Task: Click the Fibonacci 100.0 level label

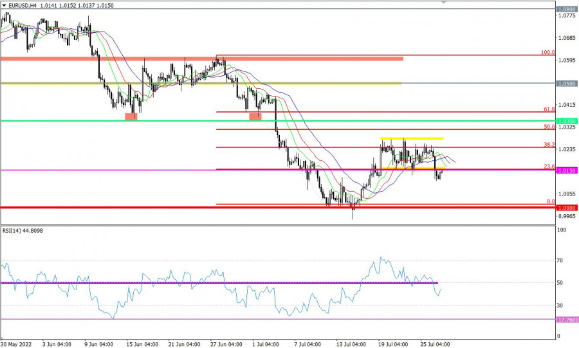Action: [x=547, y=52]
